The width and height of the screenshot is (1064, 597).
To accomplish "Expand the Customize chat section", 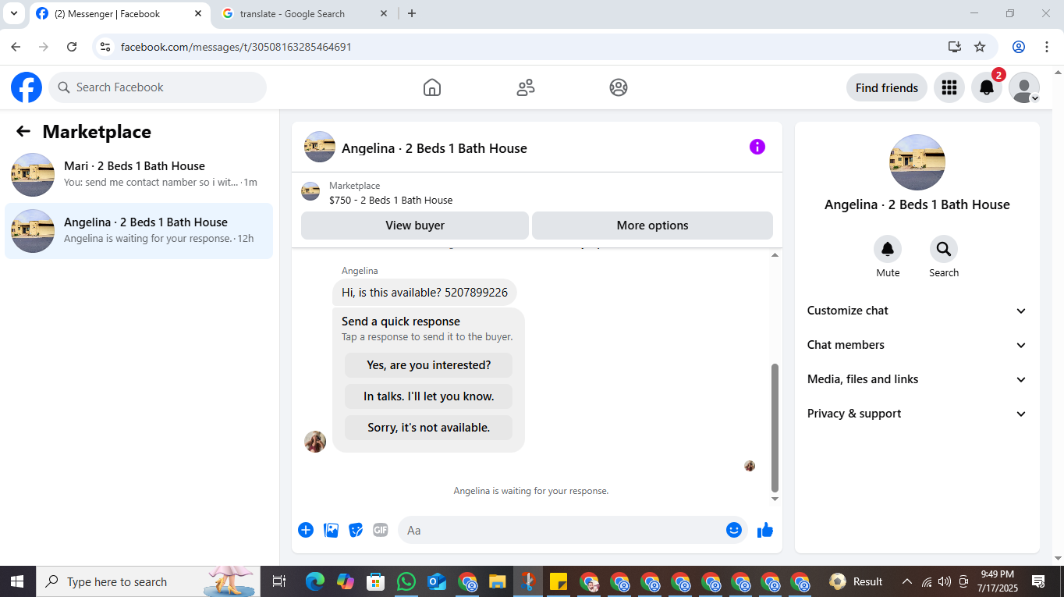I will pyautogui.click(x=917, y=311).
